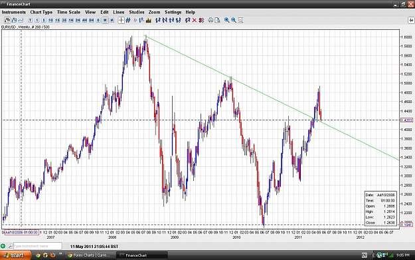Click the small down-arrow toolbar icon
Screen dimensions: 415x260
(135, 20)
